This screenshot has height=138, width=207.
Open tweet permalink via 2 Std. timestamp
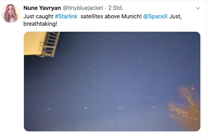pyautogui.click(x=116, y=8)
